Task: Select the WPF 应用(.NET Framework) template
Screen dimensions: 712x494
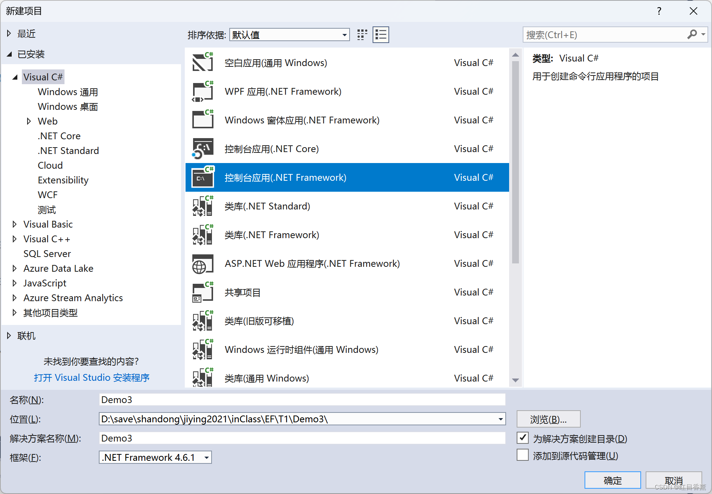Action: point(283,91)
